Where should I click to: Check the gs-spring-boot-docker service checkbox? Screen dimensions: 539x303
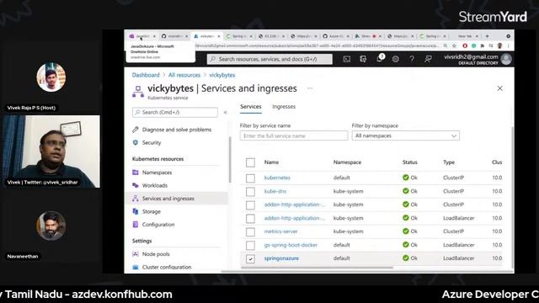point(250,245)
